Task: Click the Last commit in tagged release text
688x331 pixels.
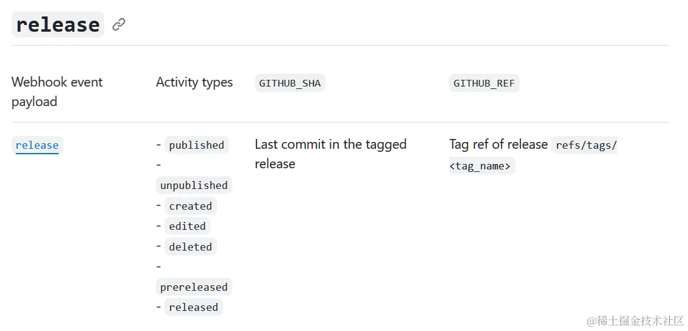Action: [331, 154]
